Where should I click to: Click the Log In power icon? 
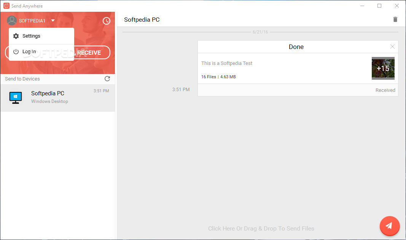tap(16, 52)
